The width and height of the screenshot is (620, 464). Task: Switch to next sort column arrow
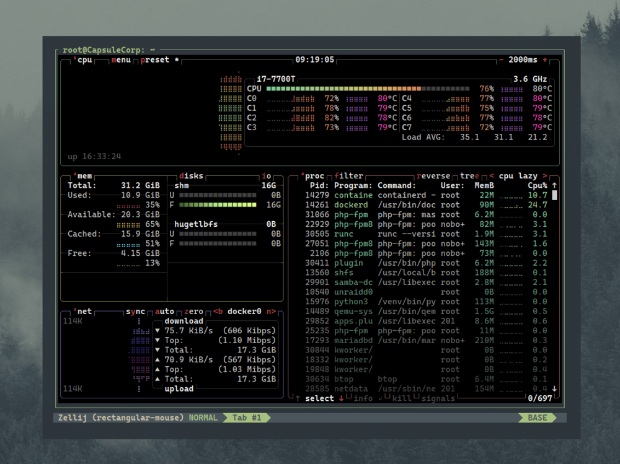point(545,176)
